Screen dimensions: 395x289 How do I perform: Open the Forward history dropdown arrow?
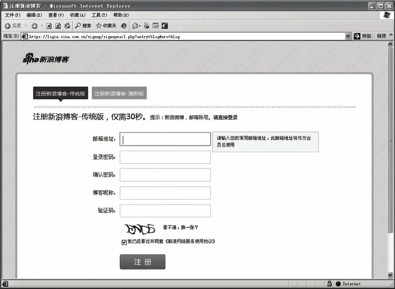click(42, 26)
